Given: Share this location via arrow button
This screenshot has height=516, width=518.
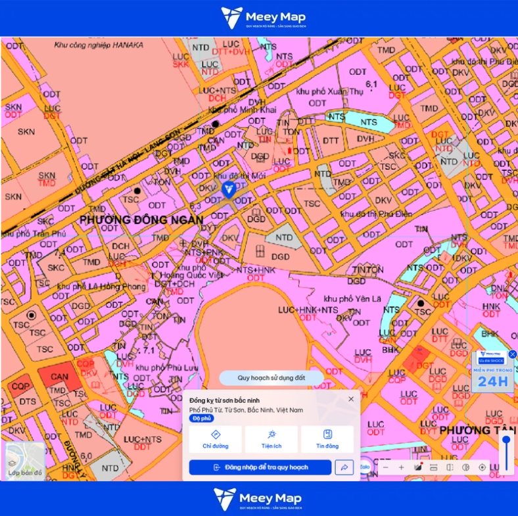Looking at the screenshot, I should tap(344, 467).
